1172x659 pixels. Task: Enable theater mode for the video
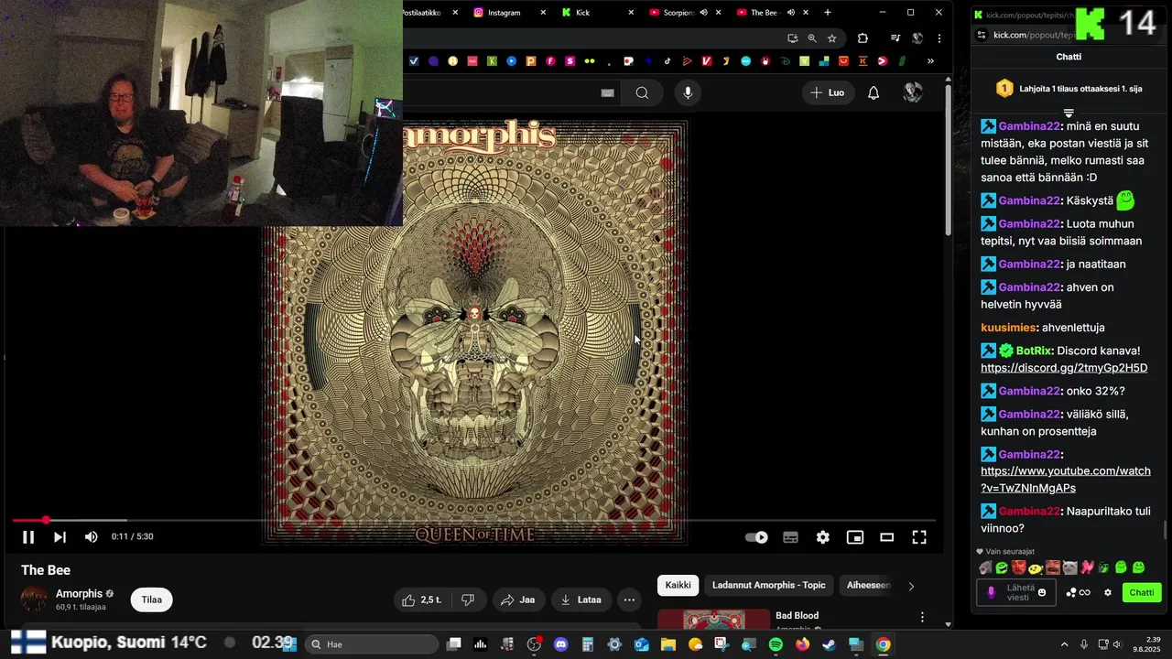pos(886,537)
